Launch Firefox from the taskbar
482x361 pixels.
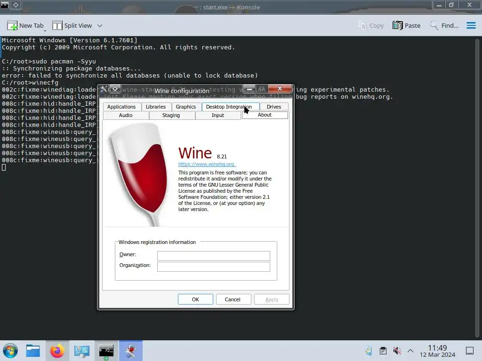pyautogui.click(x=57, y=351)
